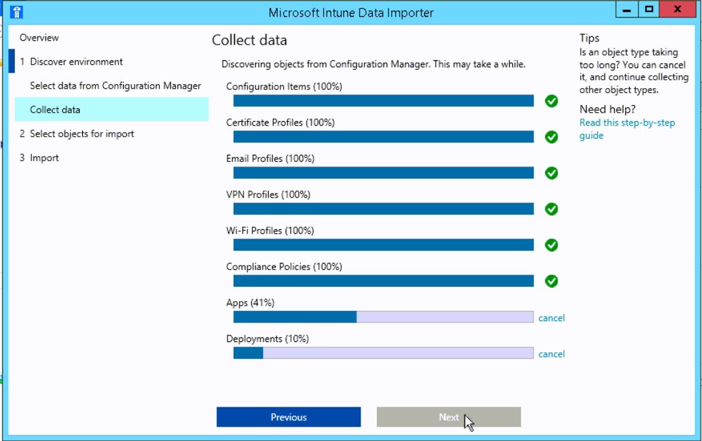
Task: Click the 'Configuration Items (100%)' label
Action: click(284, 86)
